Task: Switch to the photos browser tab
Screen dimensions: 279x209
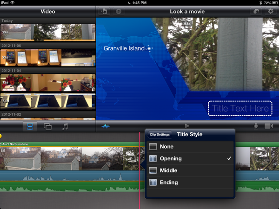Action: (x=47, y=126)
